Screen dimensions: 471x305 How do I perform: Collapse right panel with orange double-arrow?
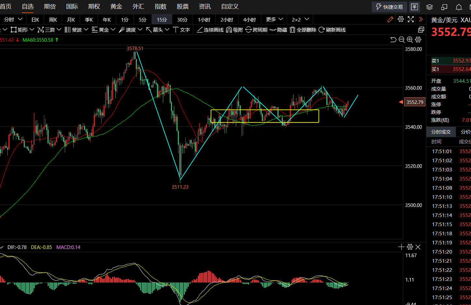point(421,19)
